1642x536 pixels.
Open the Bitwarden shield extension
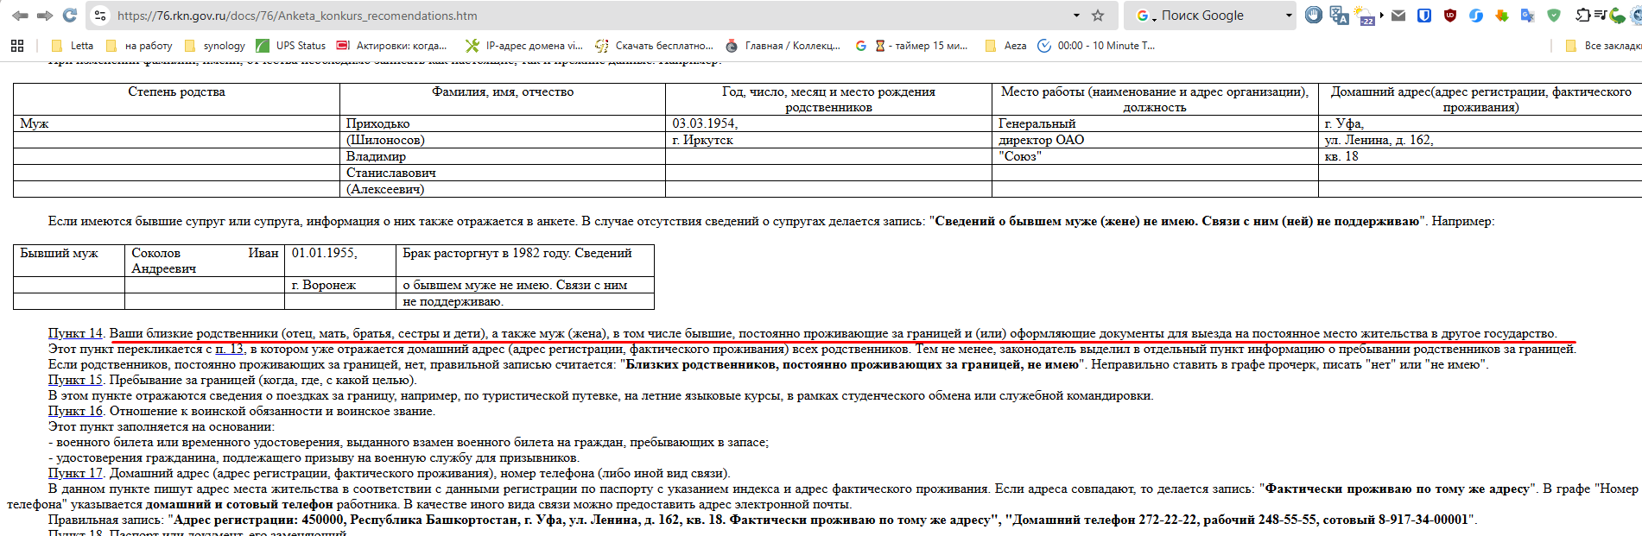click(1424, 16)
